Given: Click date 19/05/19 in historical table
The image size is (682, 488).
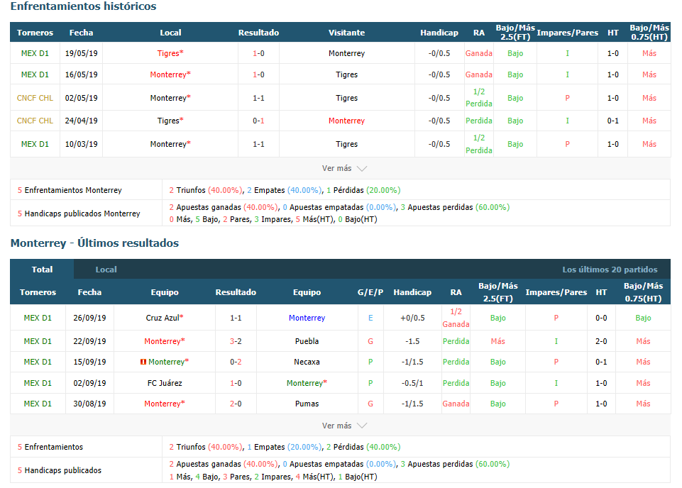Looking at the screenshot, I should click(x=82, y=53).
